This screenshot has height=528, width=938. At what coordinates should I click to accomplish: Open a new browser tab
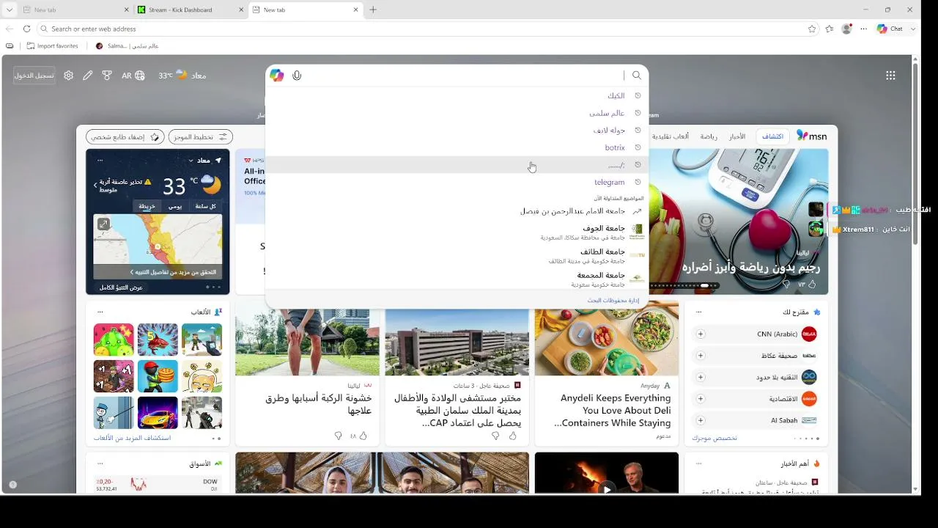click(373, 10)
